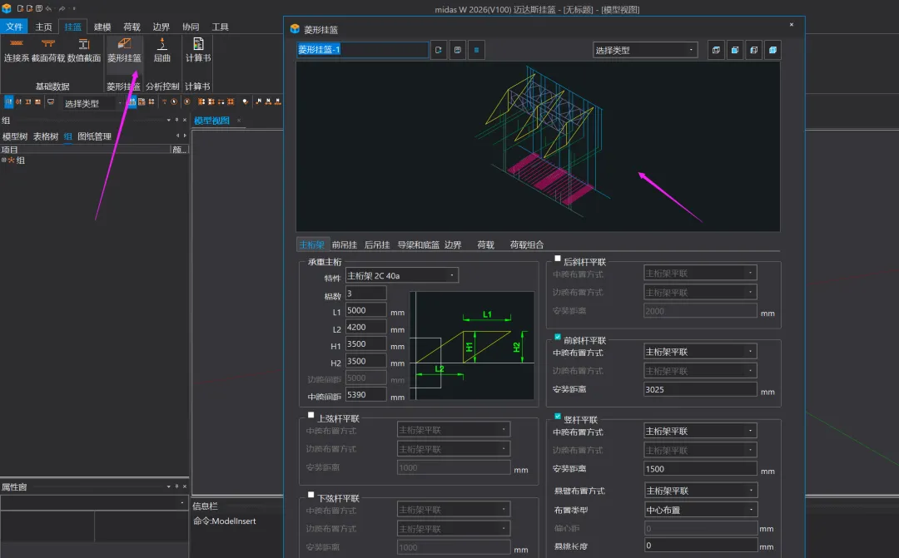899x558 pixels.
Task: Pin the 组 panel
Action: click(176, 120)
